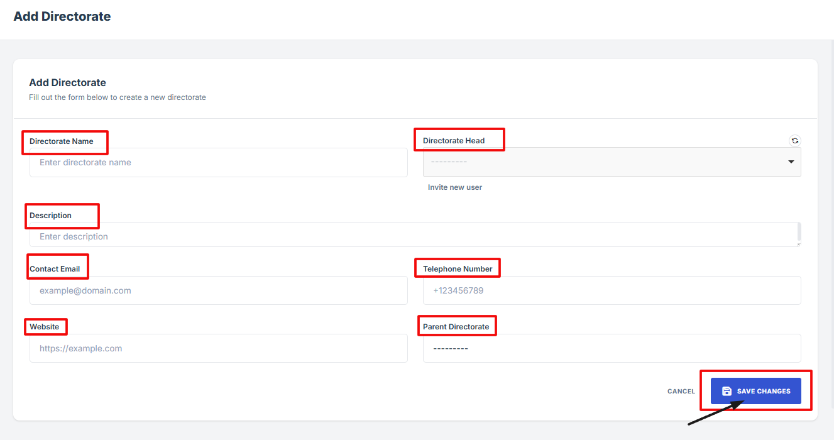Open the Directorate Head dropdown field

point(603,162)
